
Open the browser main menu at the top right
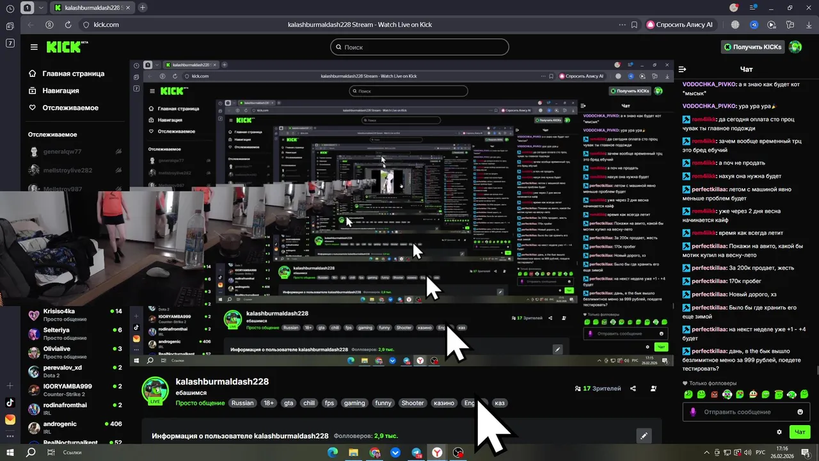[752, 8]
